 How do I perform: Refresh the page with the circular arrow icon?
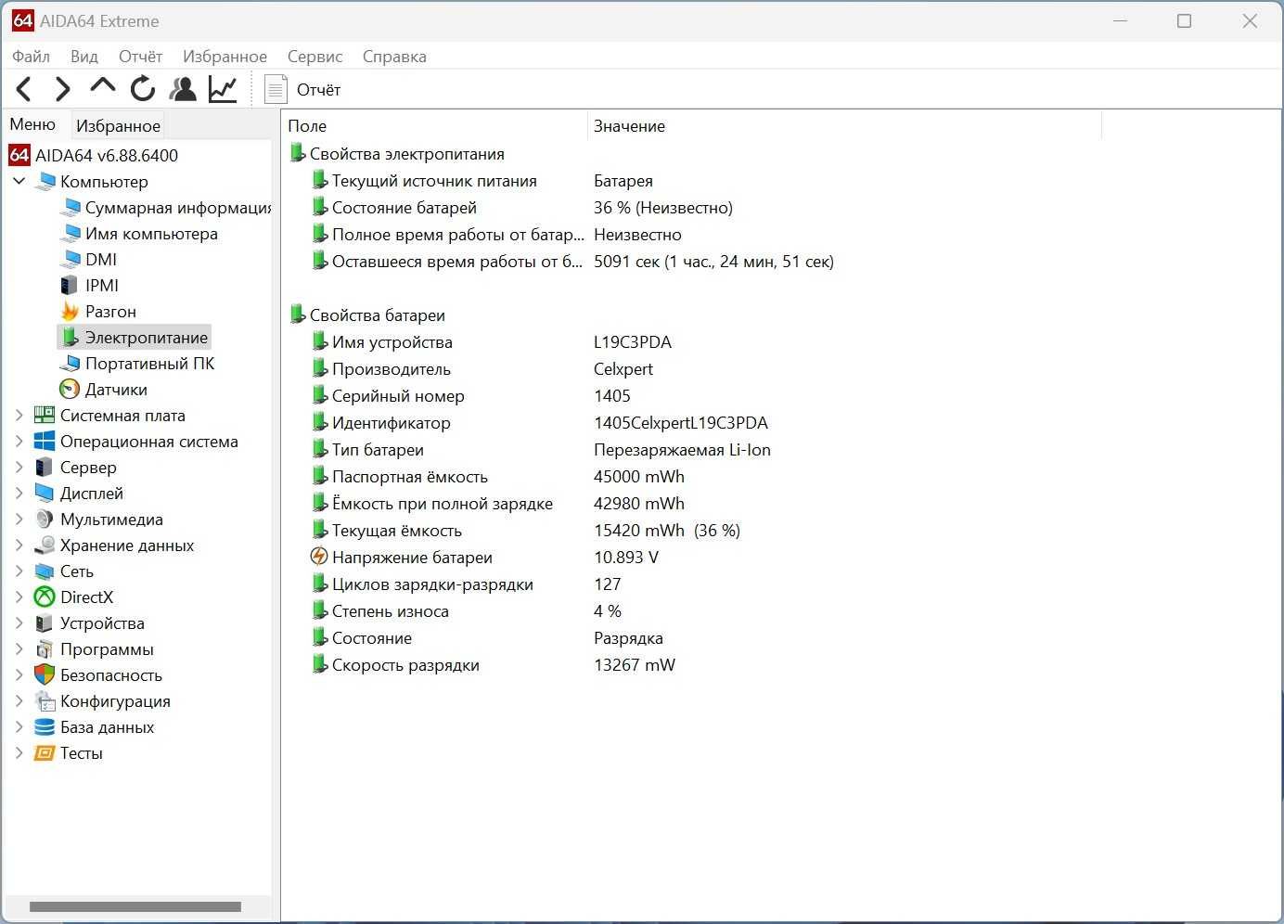coord(143,89)
